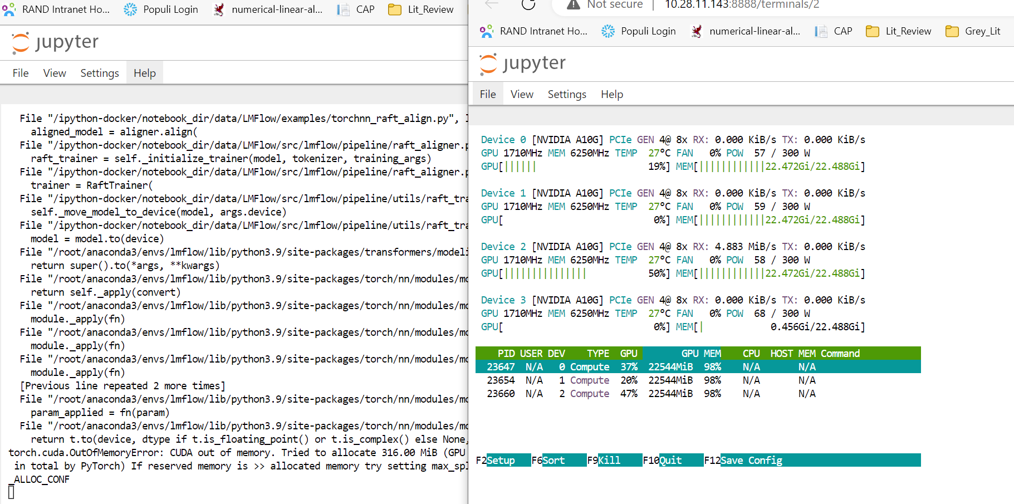Click the Not secure warning icon
Image resolution: width=1014 pixels, height=504 pixels.
tap(573, 5)
